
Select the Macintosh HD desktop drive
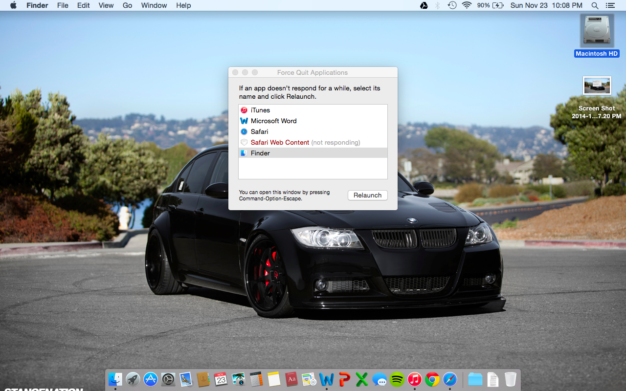597,36
